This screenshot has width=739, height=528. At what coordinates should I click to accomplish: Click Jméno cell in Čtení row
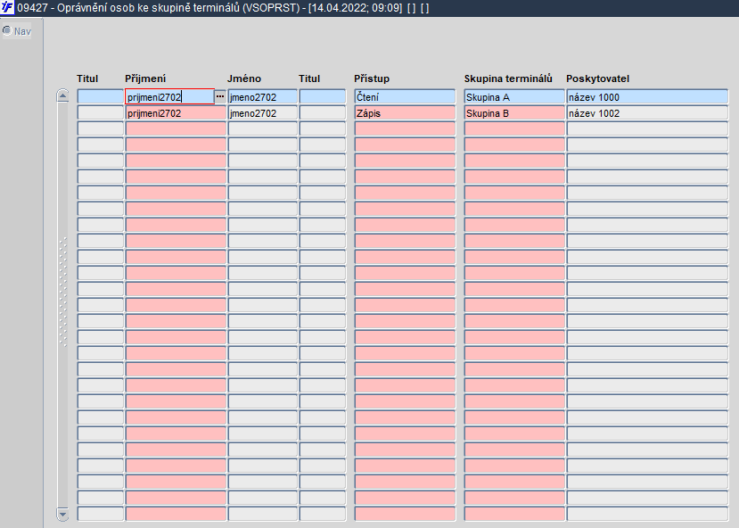click(x=262, y=96)
